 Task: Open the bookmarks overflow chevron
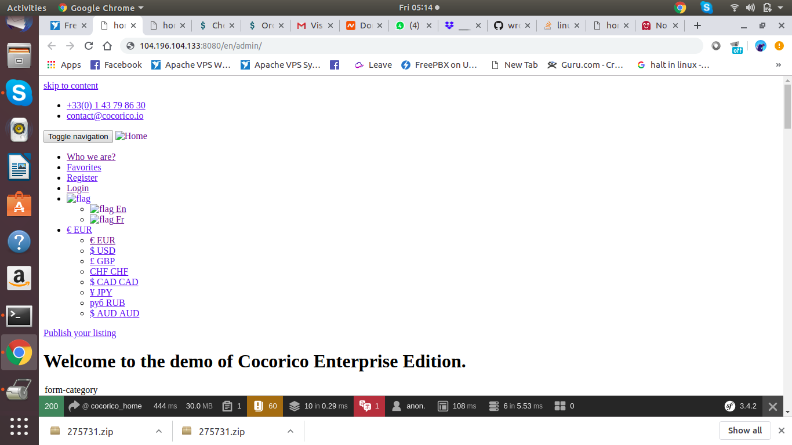(x=779, y=65)
